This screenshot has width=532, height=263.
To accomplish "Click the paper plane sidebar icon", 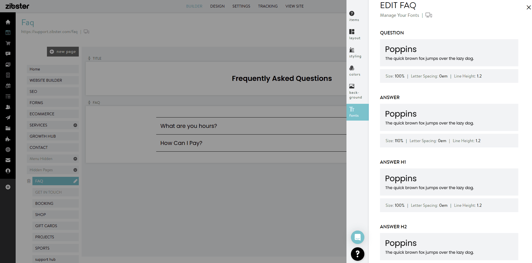I will point(8,118).
